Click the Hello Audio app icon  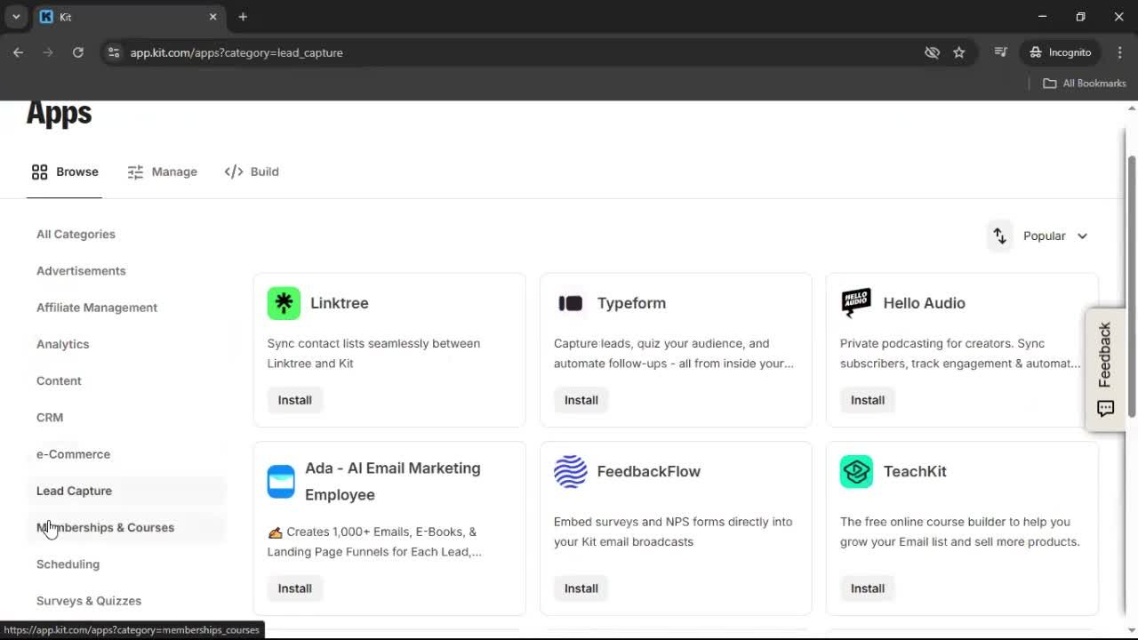point(855,302)
